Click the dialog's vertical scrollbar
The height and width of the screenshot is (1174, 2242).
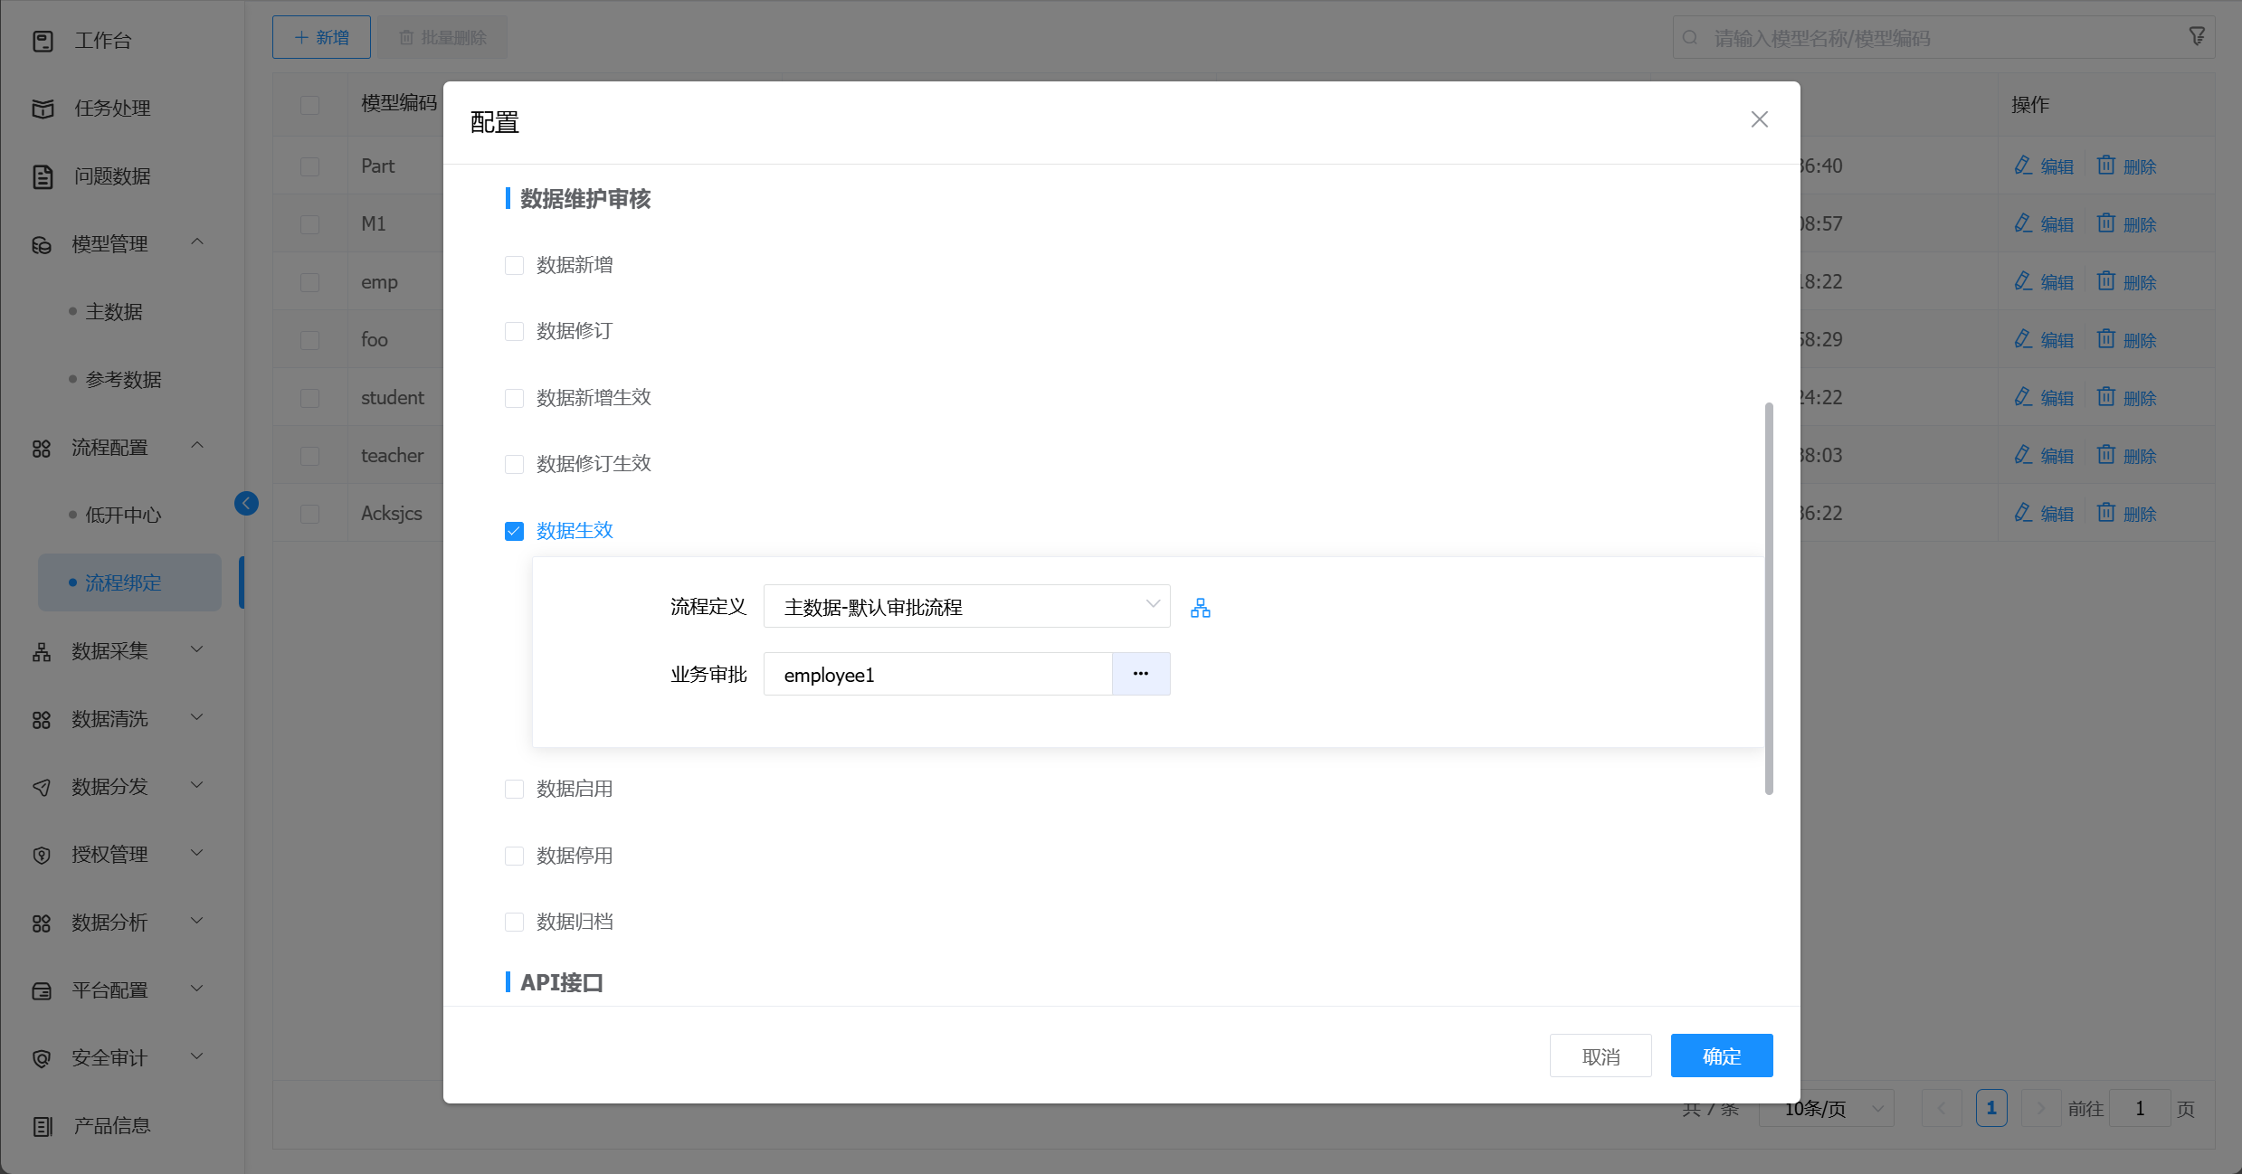[1768, 597]
